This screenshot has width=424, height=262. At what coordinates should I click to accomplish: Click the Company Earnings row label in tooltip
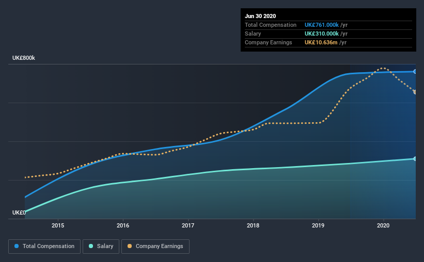[x=268, y=42]
